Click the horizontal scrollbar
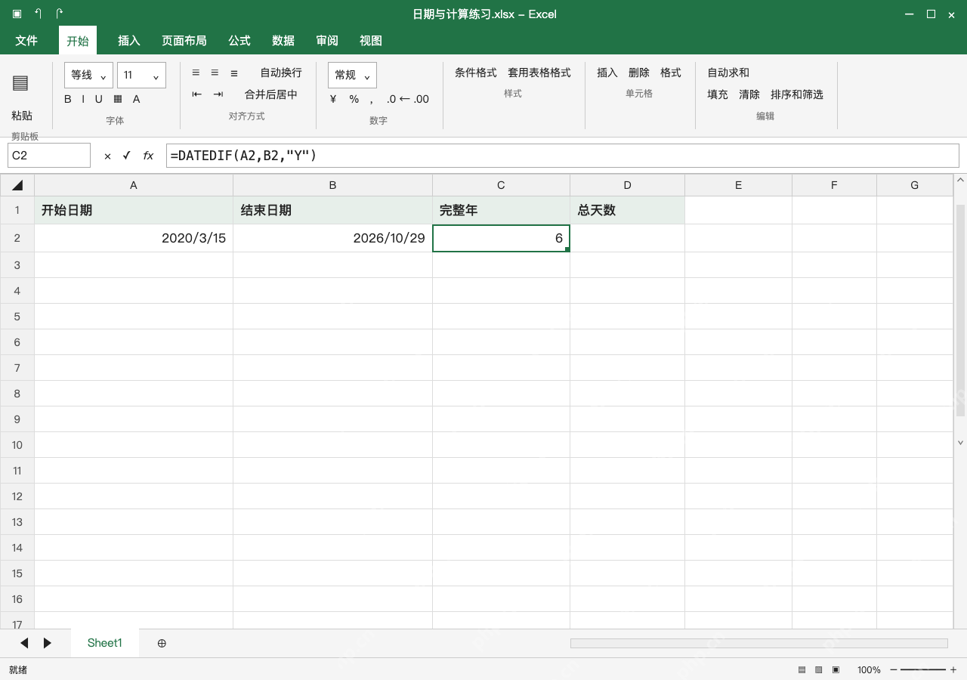 [x=759, y=643]
